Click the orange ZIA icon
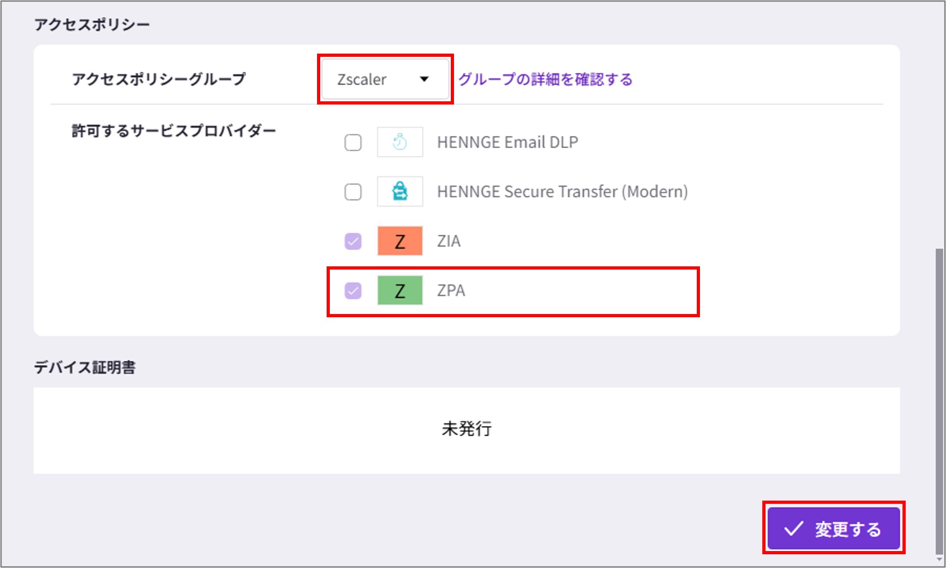946x568 pixels. coord(400,241)
